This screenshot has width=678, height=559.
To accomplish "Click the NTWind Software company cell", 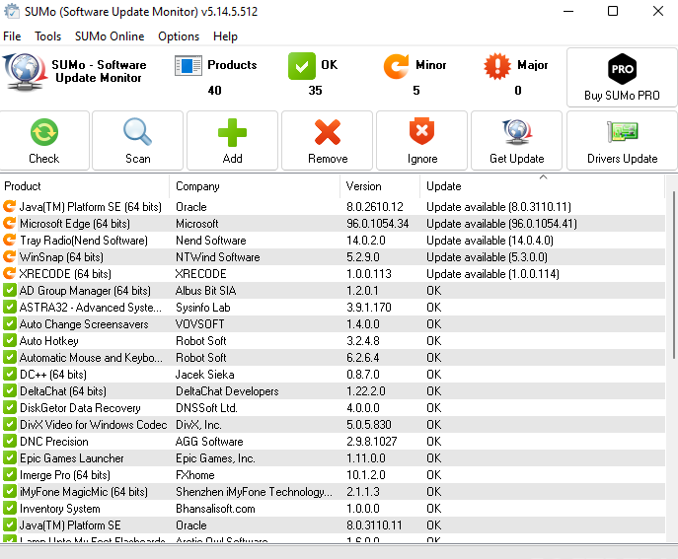I will pos(217,257).
